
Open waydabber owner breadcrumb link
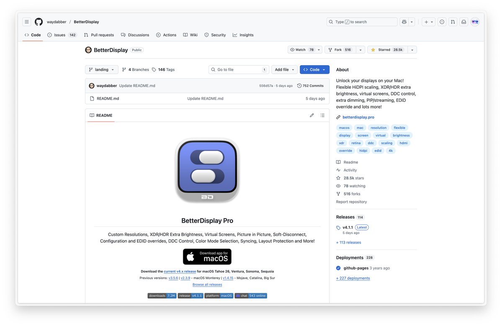pos(57,22)
